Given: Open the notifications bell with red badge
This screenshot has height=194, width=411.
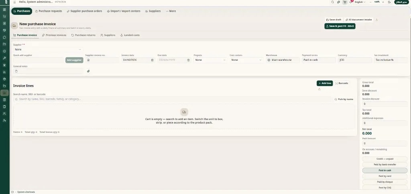Looking at the screenshot, I should (x=351, y=2).
